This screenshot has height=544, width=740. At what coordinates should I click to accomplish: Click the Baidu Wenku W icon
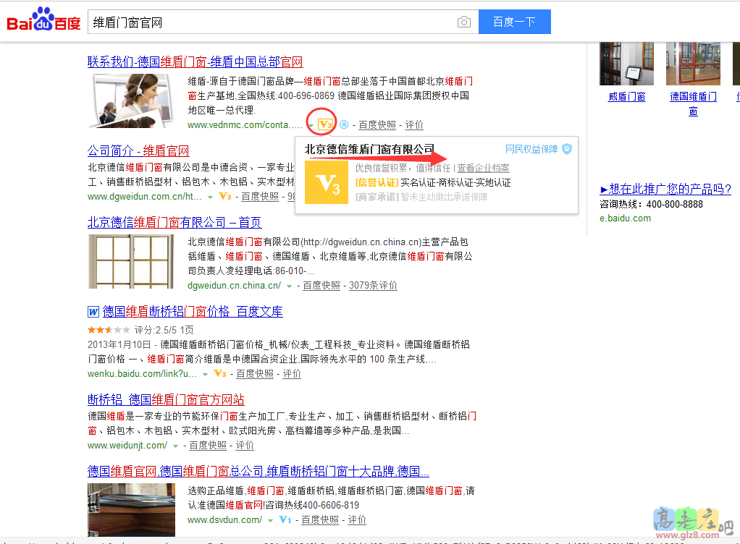93,312
